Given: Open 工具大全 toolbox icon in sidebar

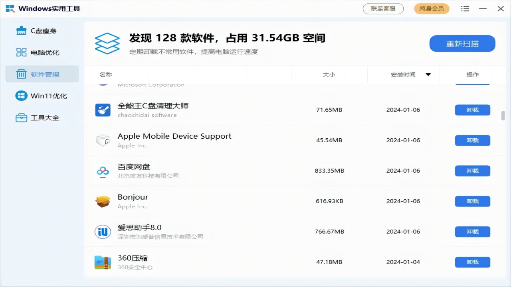Looking at the screenshot, I should pos(21,118).
